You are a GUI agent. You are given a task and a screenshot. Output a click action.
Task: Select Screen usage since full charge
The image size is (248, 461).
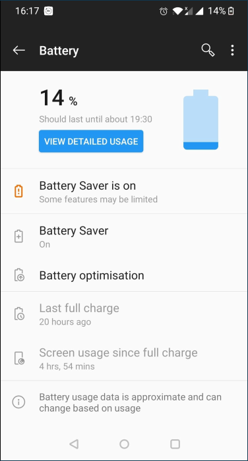124,358
